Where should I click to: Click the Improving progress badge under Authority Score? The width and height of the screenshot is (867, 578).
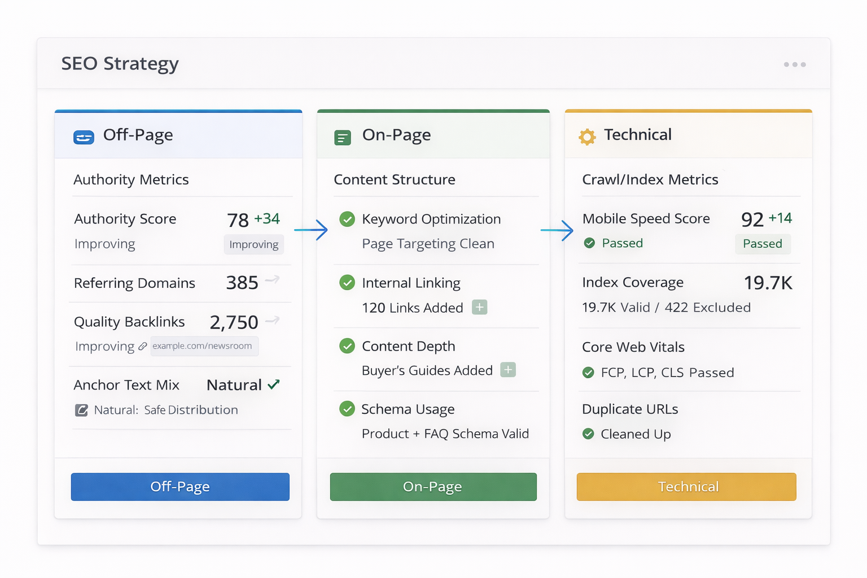coord(253,244)
